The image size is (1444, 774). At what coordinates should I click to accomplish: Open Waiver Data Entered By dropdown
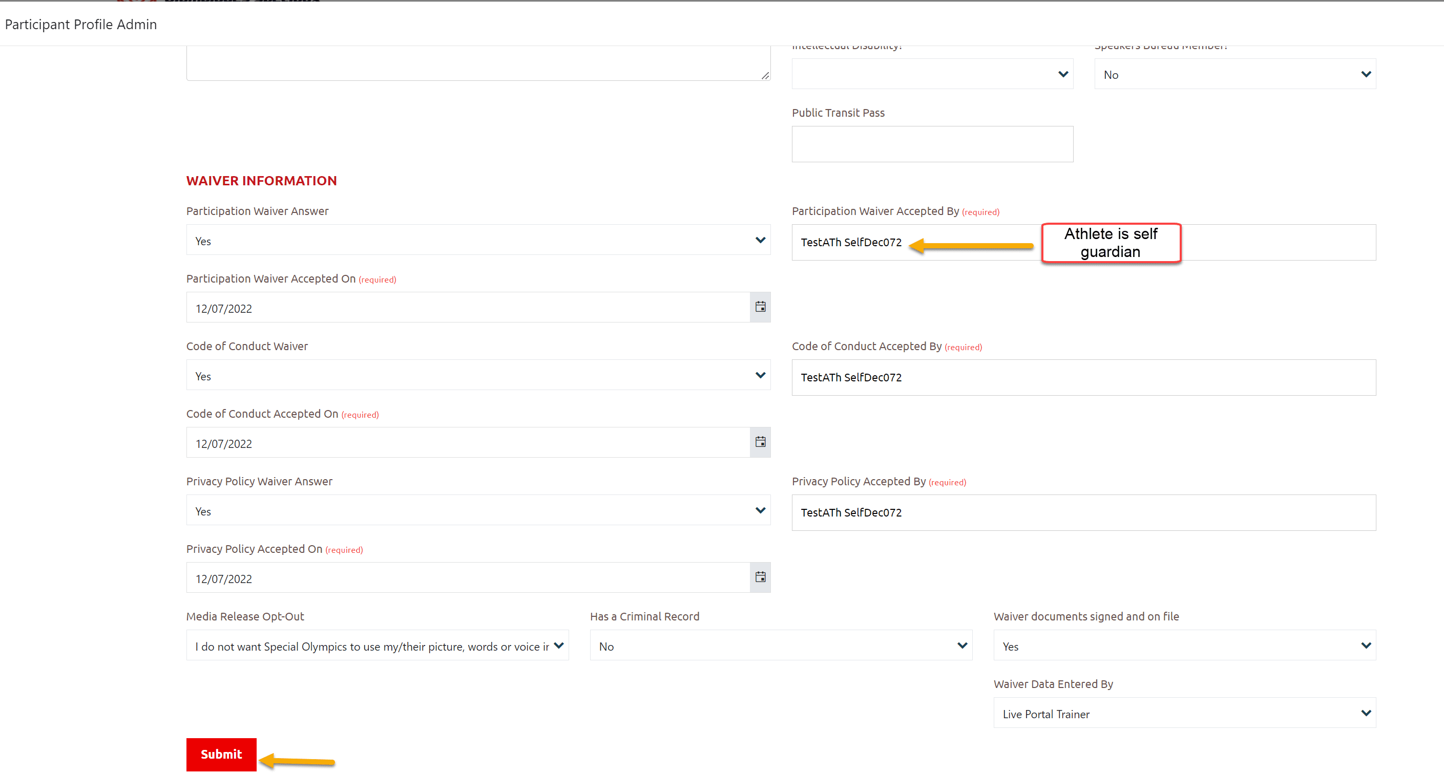[1184, 713]
